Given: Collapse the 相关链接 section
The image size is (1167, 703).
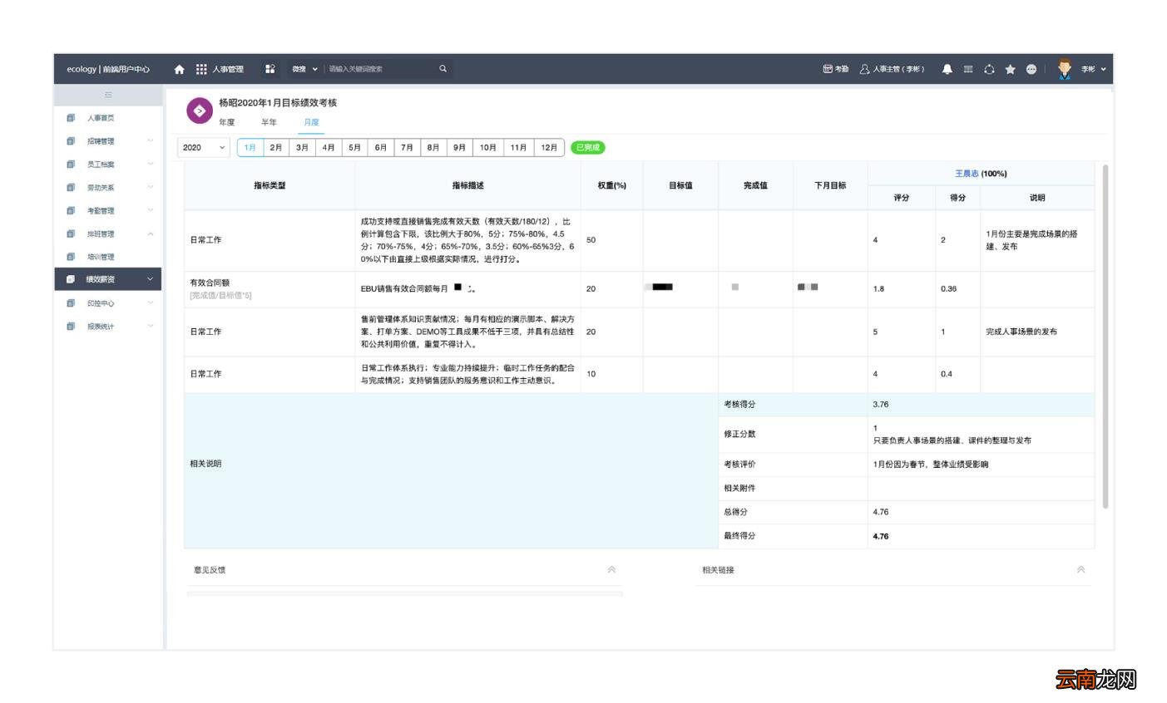Looking at the screenshot, I should (1080, 569).
